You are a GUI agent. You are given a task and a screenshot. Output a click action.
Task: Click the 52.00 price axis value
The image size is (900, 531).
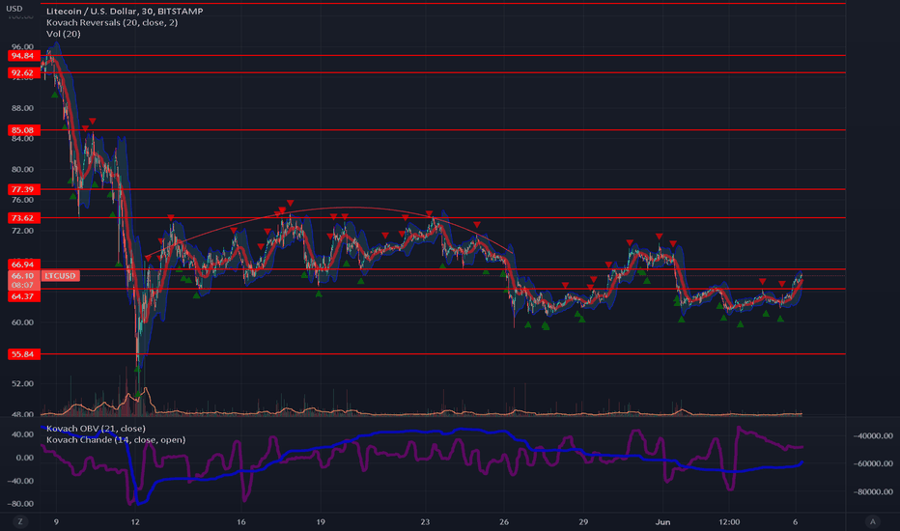[22, 383]
